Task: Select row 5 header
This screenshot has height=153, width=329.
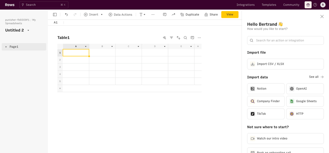Action: 60,81
